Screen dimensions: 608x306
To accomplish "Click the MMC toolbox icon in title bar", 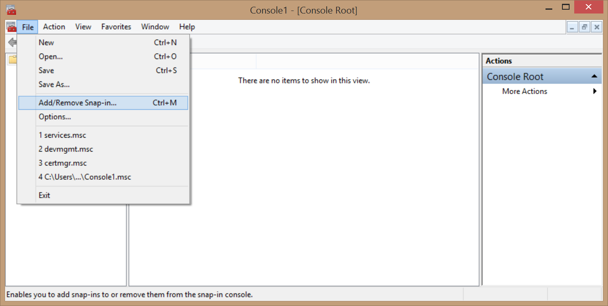I will pos(11,10).
